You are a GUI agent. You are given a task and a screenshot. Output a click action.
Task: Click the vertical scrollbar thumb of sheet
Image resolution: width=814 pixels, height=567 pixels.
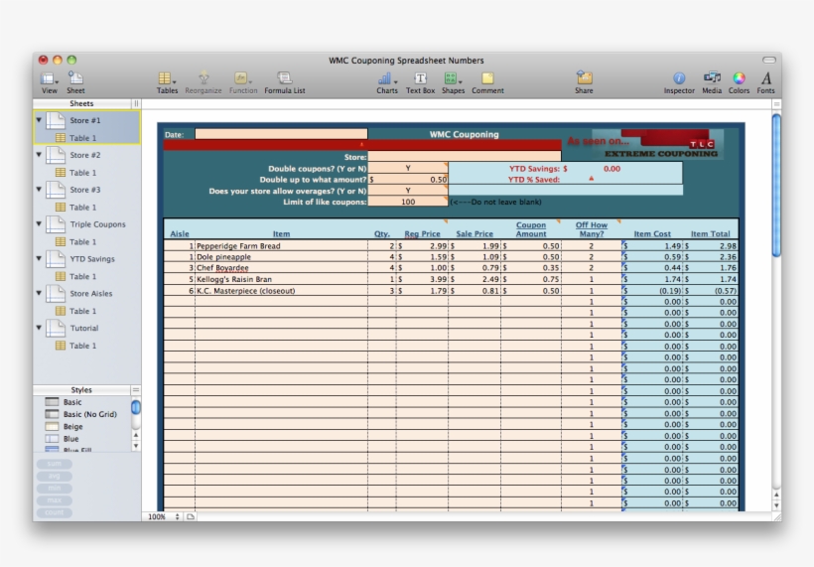click(x=776, y=186)
